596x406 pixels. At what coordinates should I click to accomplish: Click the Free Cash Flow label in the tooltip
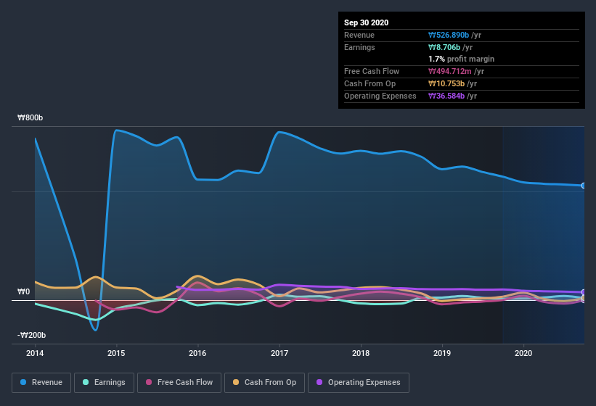(372, 71)
